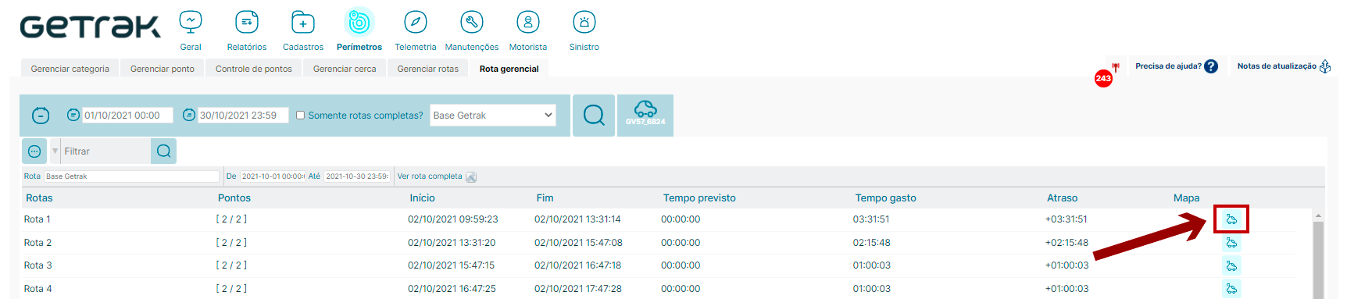Select the Rota gerencial tab
Screen dimensions: 1347x299
click(509, 69)
